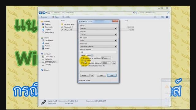This screenshot has height=110, width=196.
Task: Click the Explorer Help icon
Action: click(167, 17)
